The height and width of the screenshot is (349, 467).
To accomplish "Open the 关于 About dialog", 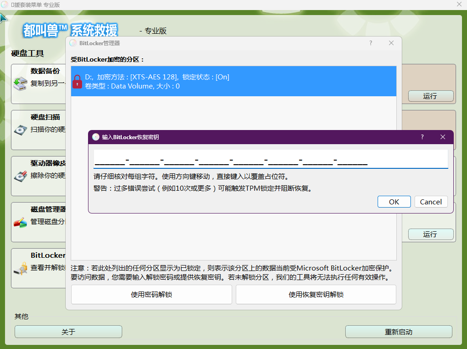I will click(x=68, y=331).
